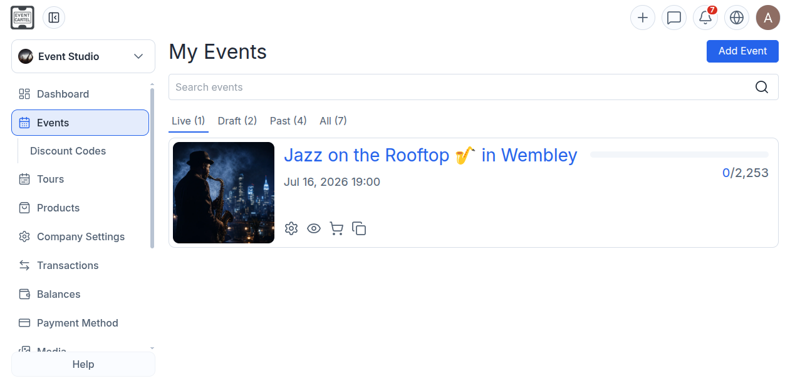Click the shopping cart icon on the event
Viewport: 795px width, 381px height.
336,228
